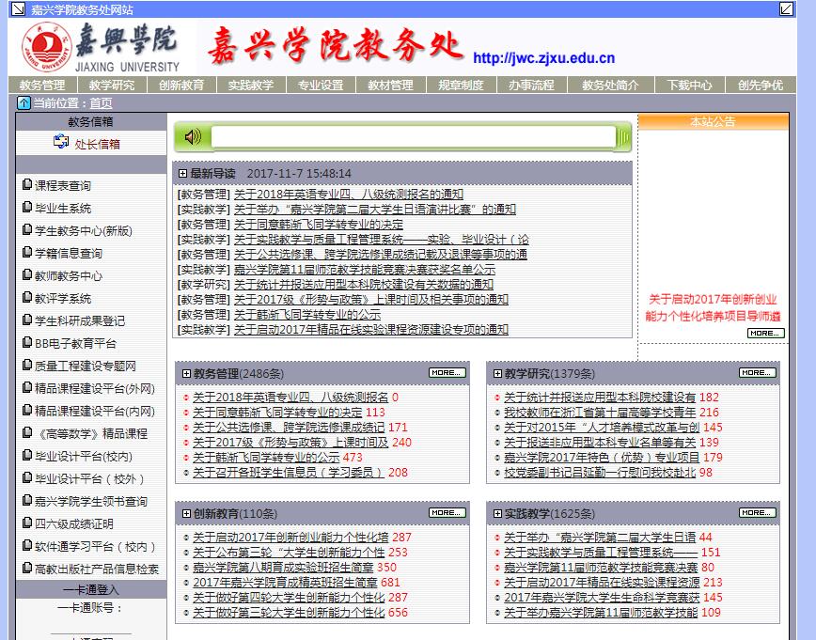Open the 办事流程 navigation menu
816x640 pixels.
coord(531,85)
